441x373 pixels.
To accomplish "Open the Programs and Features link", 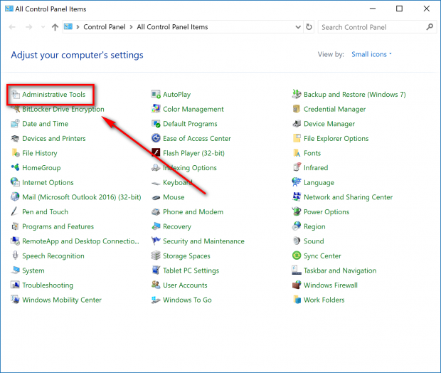I will click(x=58, y=226).
